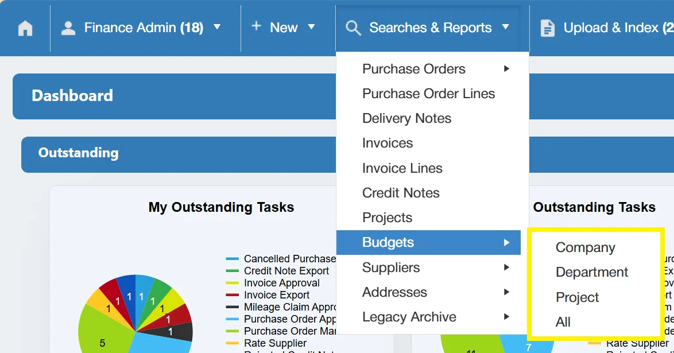Click the Purchase Order App legend label
The image size is (674, 353).
tap(290, 319)
